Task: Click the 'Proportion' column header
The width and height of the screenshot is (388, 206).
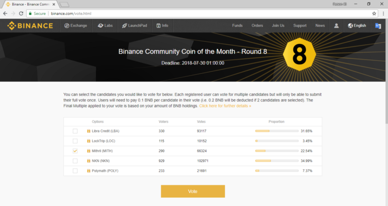Action: pyautogui.click(x=276, y=121)
